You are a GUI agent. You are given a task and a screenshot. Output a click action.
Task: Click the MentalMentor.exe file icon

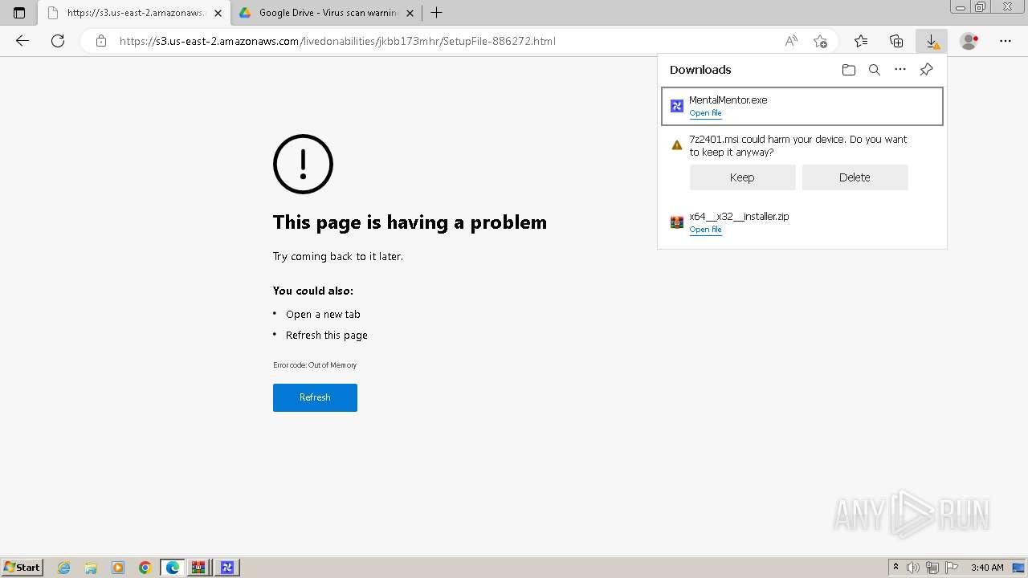[x=677, y=106]
